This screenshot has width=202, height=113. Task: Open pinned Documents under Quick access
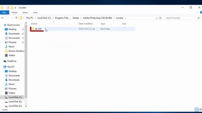pos(14,38)
